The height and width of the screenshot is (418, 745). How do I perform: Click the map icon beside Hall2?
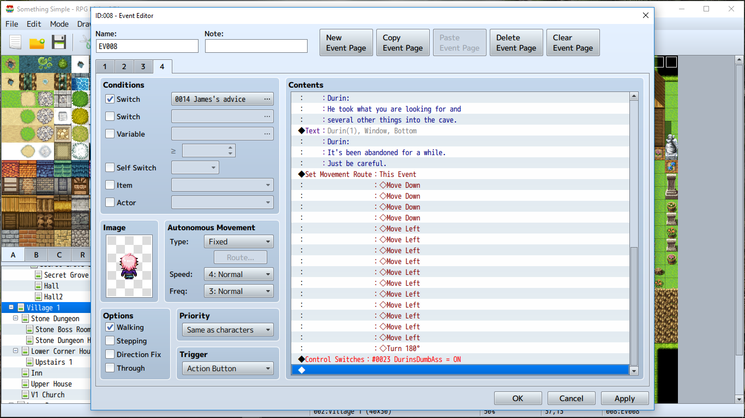pos(38,297)
